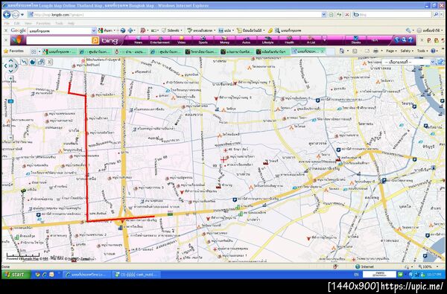
Task: Open the Favorites menu
Action: (43, 23)
